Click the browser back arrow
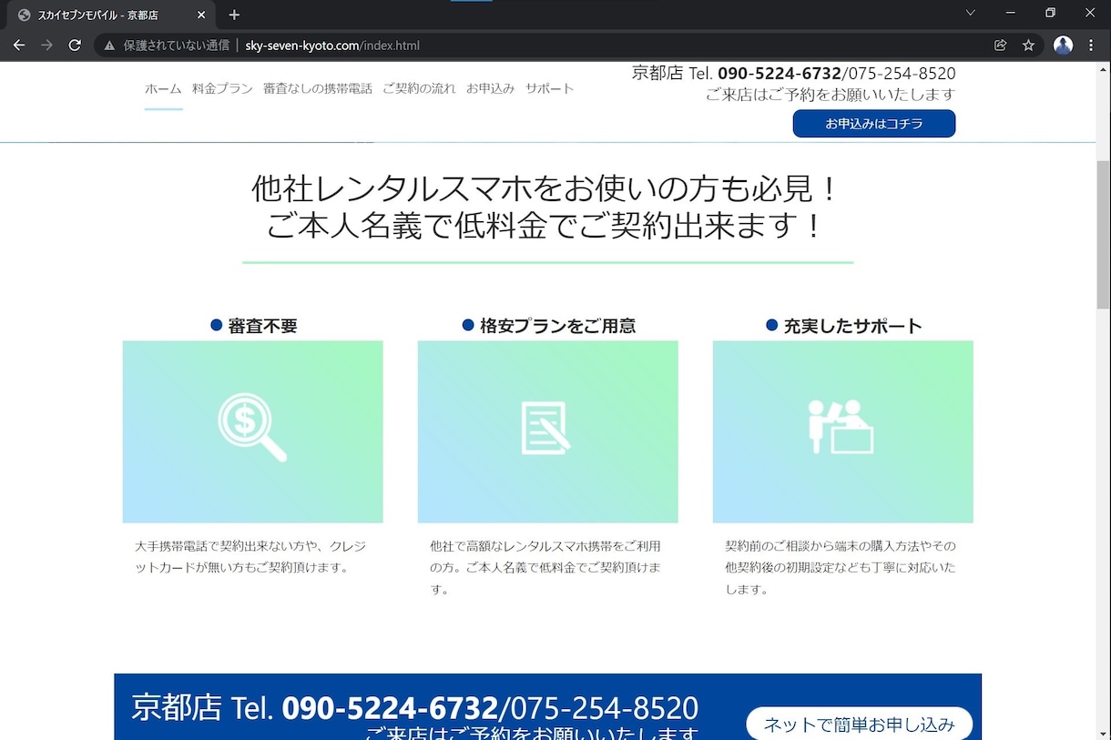The width and height of the screenshot is (1111, 740). pos(18,45)
